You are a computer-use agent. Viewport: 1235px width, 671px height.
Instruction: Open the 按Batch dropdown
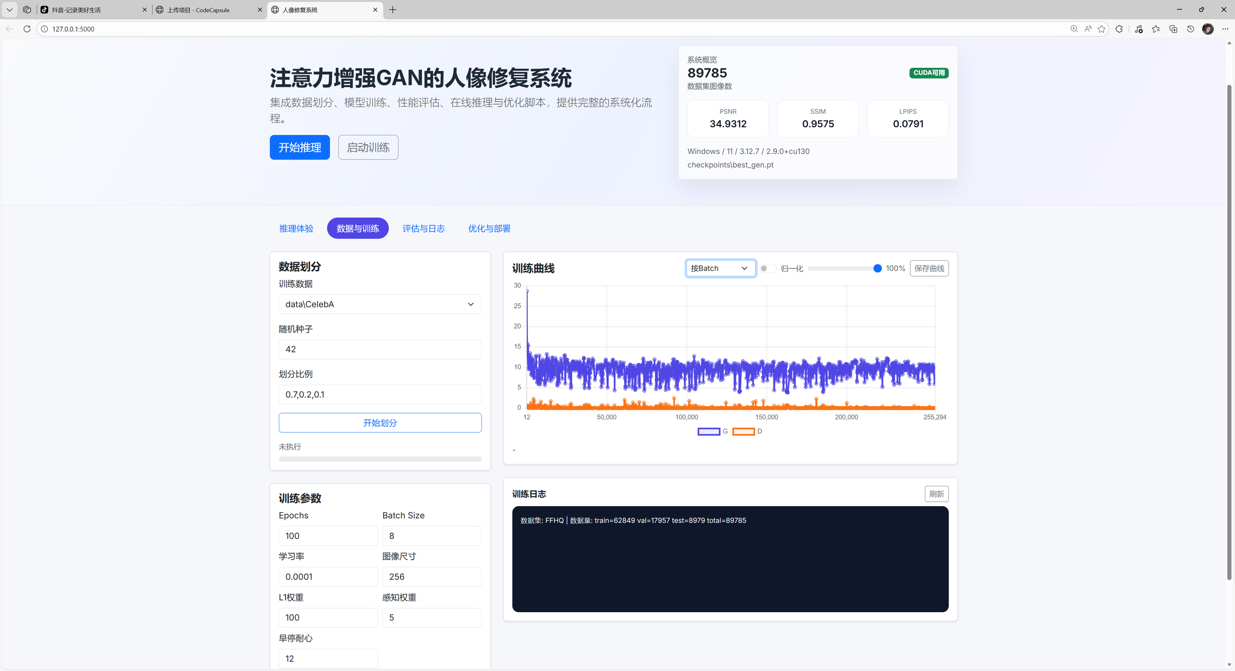[x=720, y=268]
